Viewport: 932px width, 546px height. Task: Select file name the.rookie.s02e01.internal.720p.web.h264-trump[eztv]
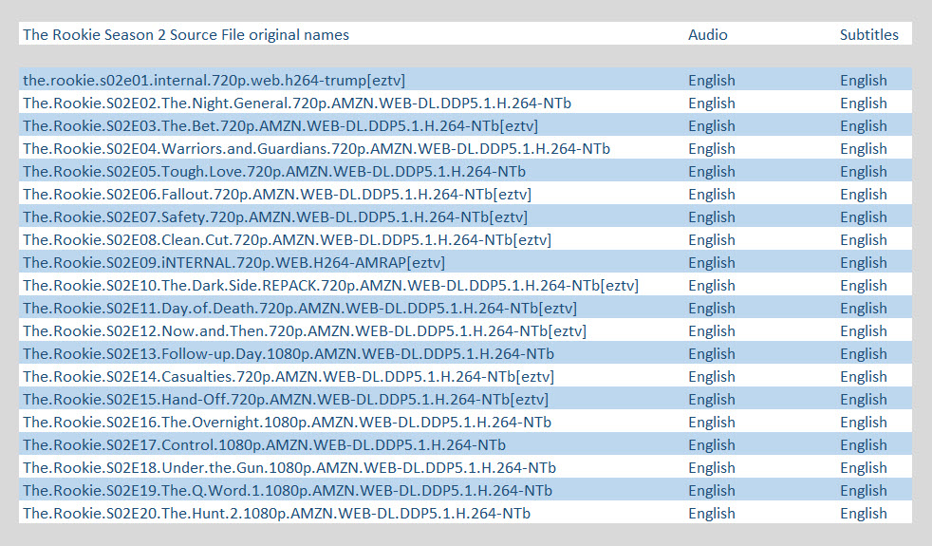tap(214, 81)
